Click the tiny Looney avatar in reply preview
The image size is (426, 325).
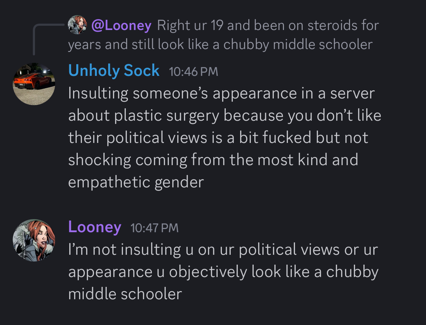[x=77, y=25]
